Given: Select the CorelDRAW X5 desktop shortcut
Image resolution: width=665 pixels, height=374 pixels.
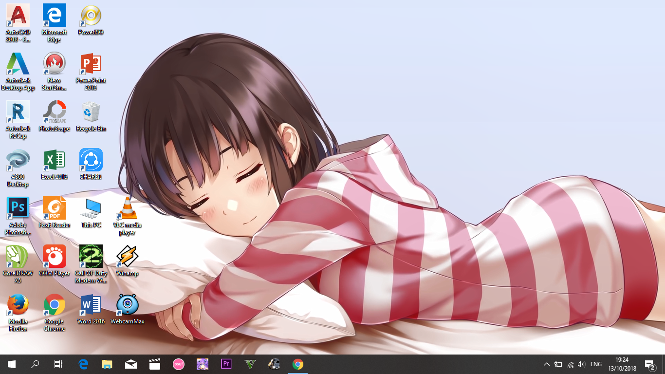Looking at the screenshot, I should pos(18,264).
